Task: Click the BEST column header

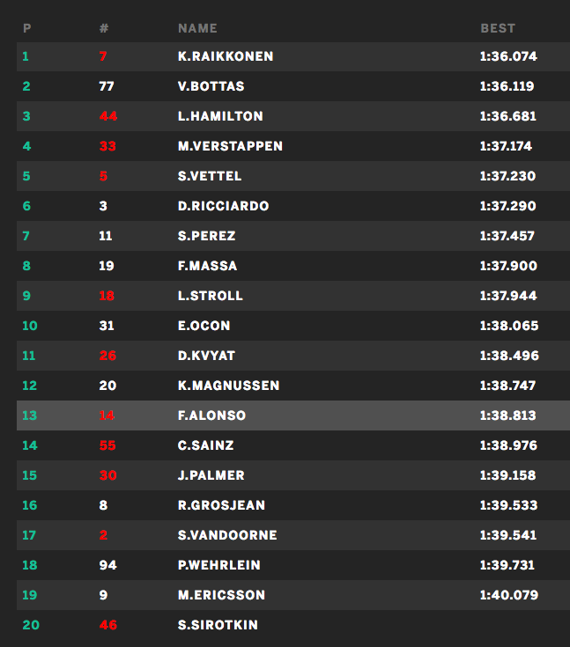Action: coord(498,28)
